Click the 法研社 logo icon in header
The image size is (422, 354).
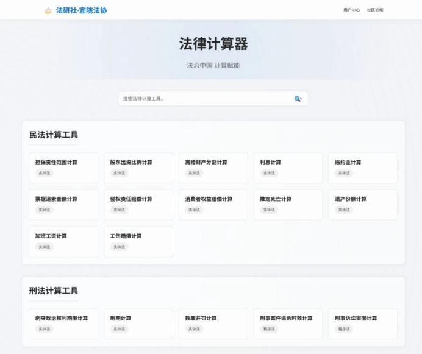click(48, 10)
